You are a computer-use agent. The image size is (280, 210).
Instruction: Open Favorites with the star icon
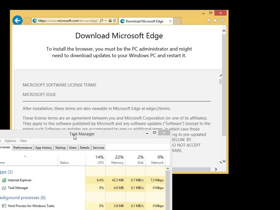[x=215, y=20]
